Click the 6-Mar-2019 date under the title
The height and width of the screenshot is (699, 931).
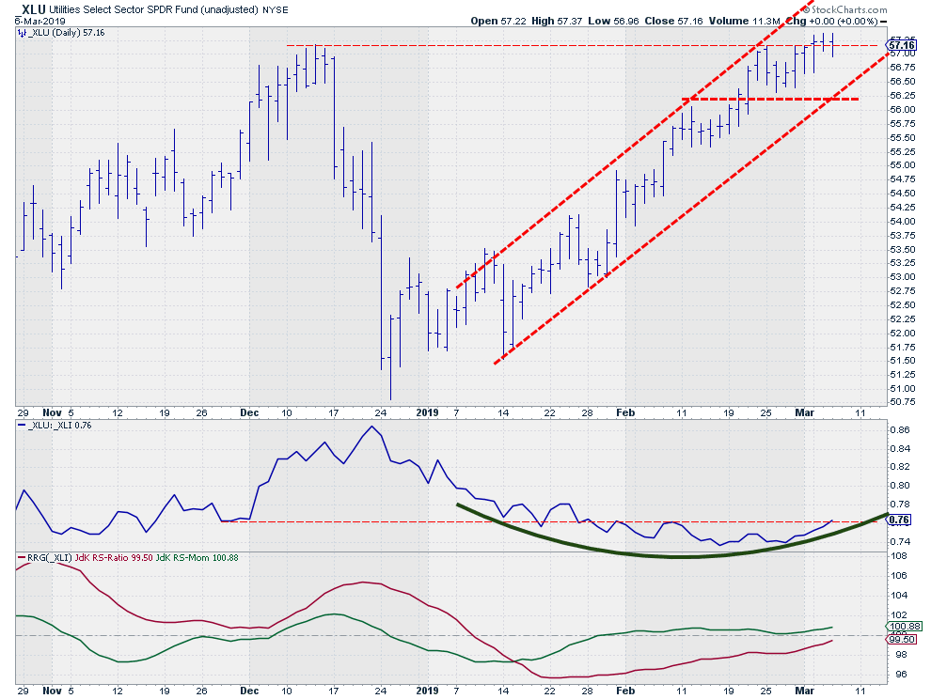tap(40, 21)
